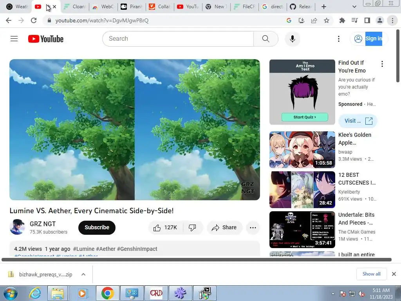Reload the page with the refresh icon
This screenshot has width=401, height=301.
click(x=34, y=20)
